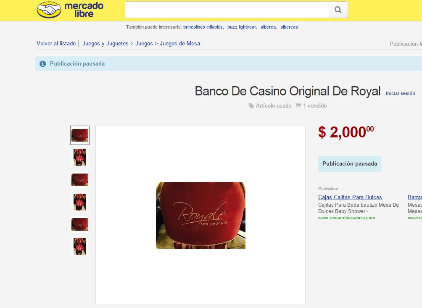This screenshot has height=308, width=422.
Task: Follow the brincolines inflables suggestion
Action: (203, 27)
